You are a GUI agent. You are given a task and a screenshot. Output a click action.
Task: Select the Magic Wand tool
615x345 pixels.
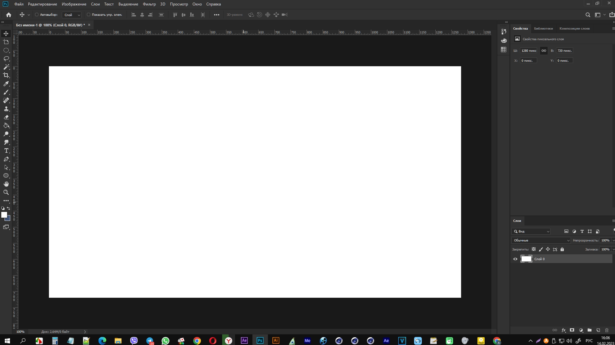[6, 67]
